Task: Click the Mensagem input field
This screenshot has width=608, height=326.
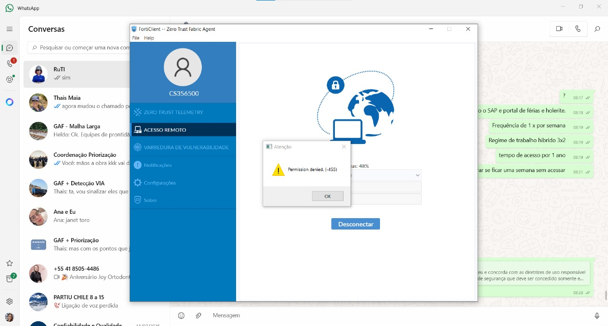Action: tap(398, 316)
